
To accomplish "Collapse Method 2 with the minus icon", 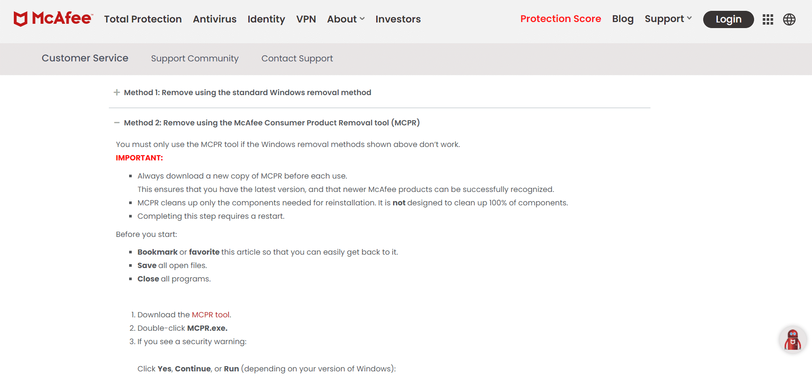I will tap(117, 123).
